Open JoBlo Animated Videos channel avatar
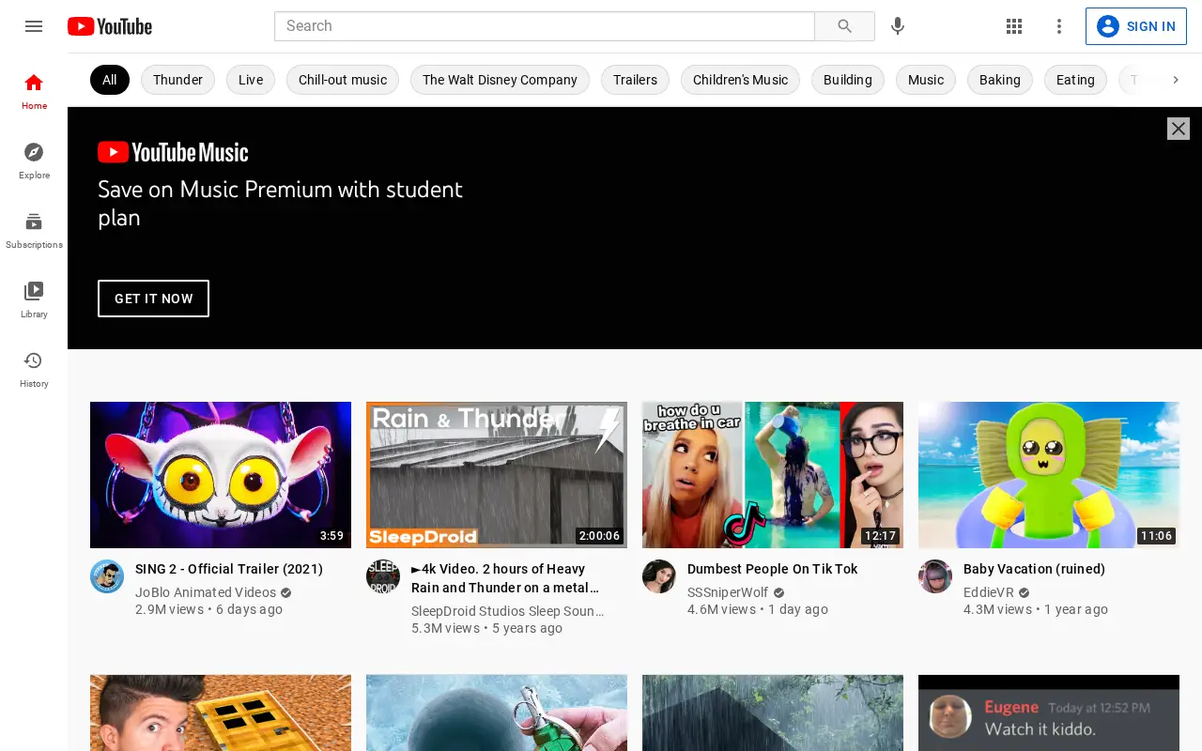The image size is (1202, 751). [107, 576]
